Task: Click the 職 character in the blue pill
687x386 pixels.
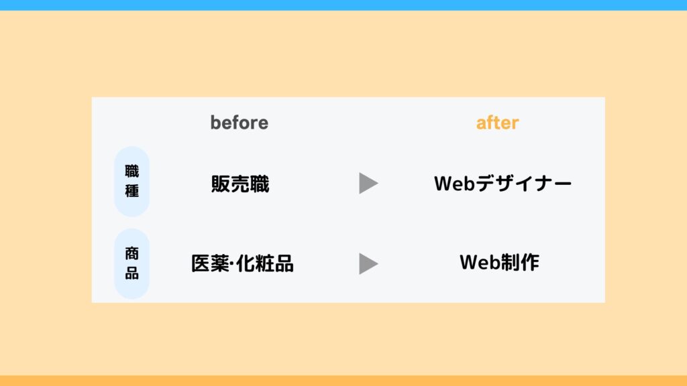Action: pyautogui.click(x=132, y=171)
